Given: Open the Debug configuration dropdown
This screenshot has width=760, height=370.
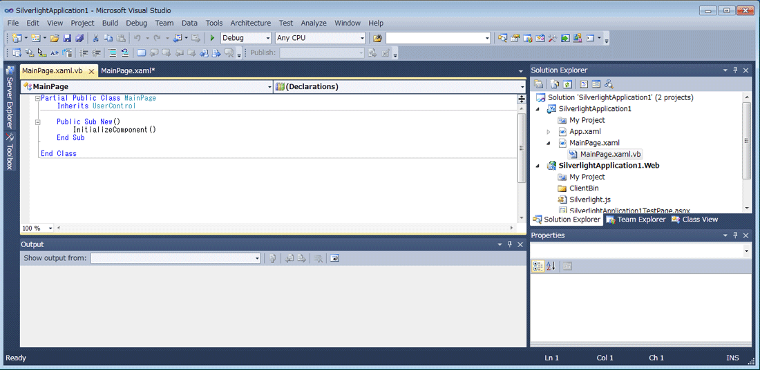Looking at the screenshot, I should tap(268, 38).
